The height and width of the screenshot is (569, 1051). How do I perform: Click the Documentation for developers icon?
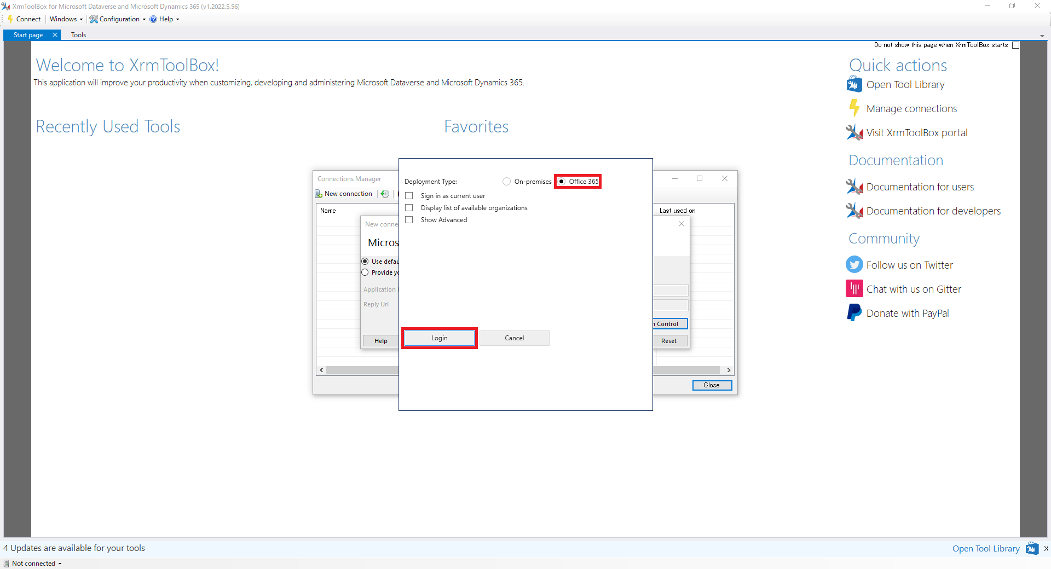(x=854, y=211)
